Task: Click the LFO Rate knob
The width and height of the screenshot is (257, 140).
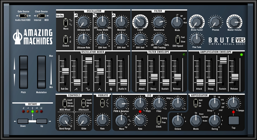Action: [140, 120]
